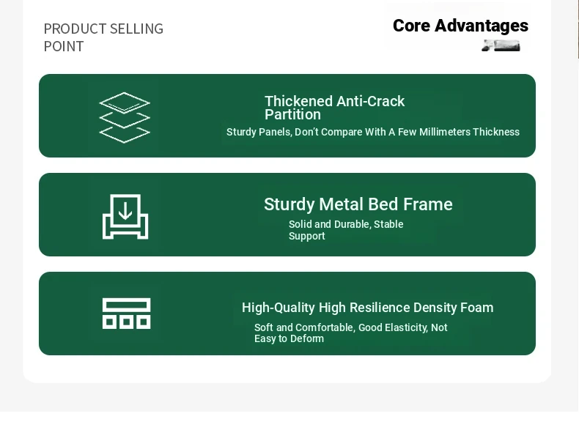The width and height of the screenshot is (579, 430).
Task: Click the foam blocks grid icon
Action: pyautogui.click(x=126, y=314)
